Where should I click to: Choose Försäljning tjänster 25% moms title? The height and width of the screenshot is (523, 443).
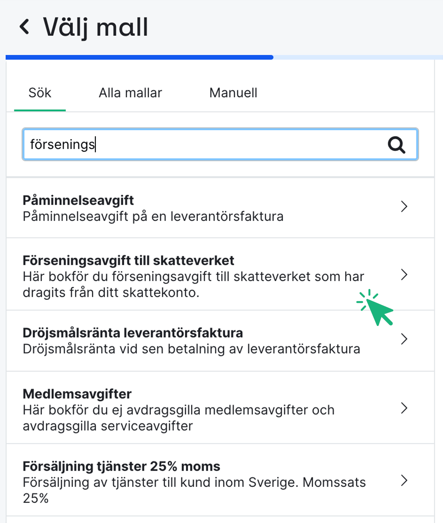click(x=122, y=466)
